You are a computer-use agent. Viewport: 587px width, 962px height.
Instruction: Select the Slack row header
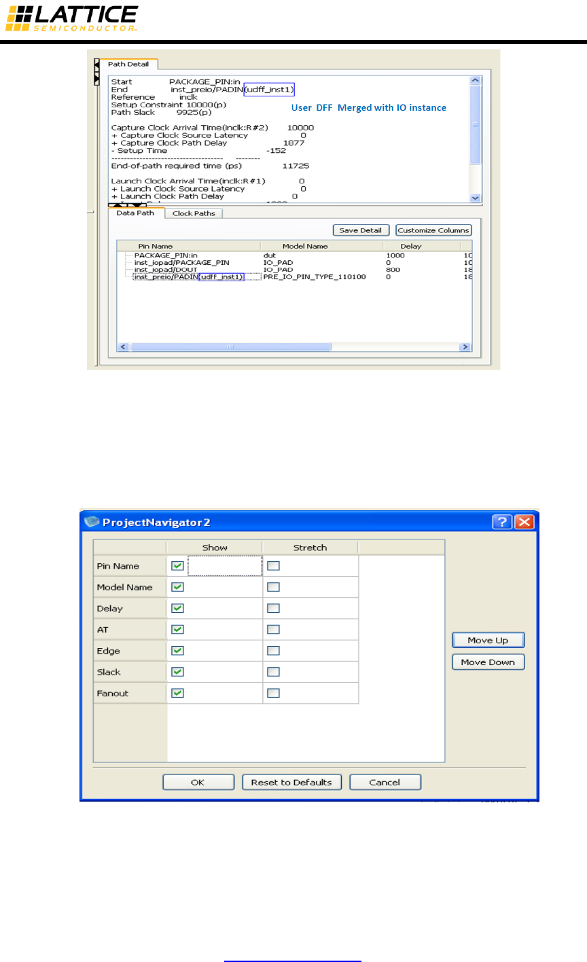(130, 672)
